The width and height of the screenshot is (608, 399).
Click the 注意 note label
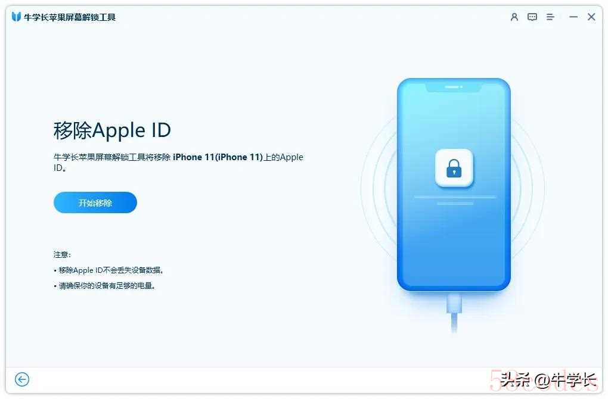tap(62, 254)
